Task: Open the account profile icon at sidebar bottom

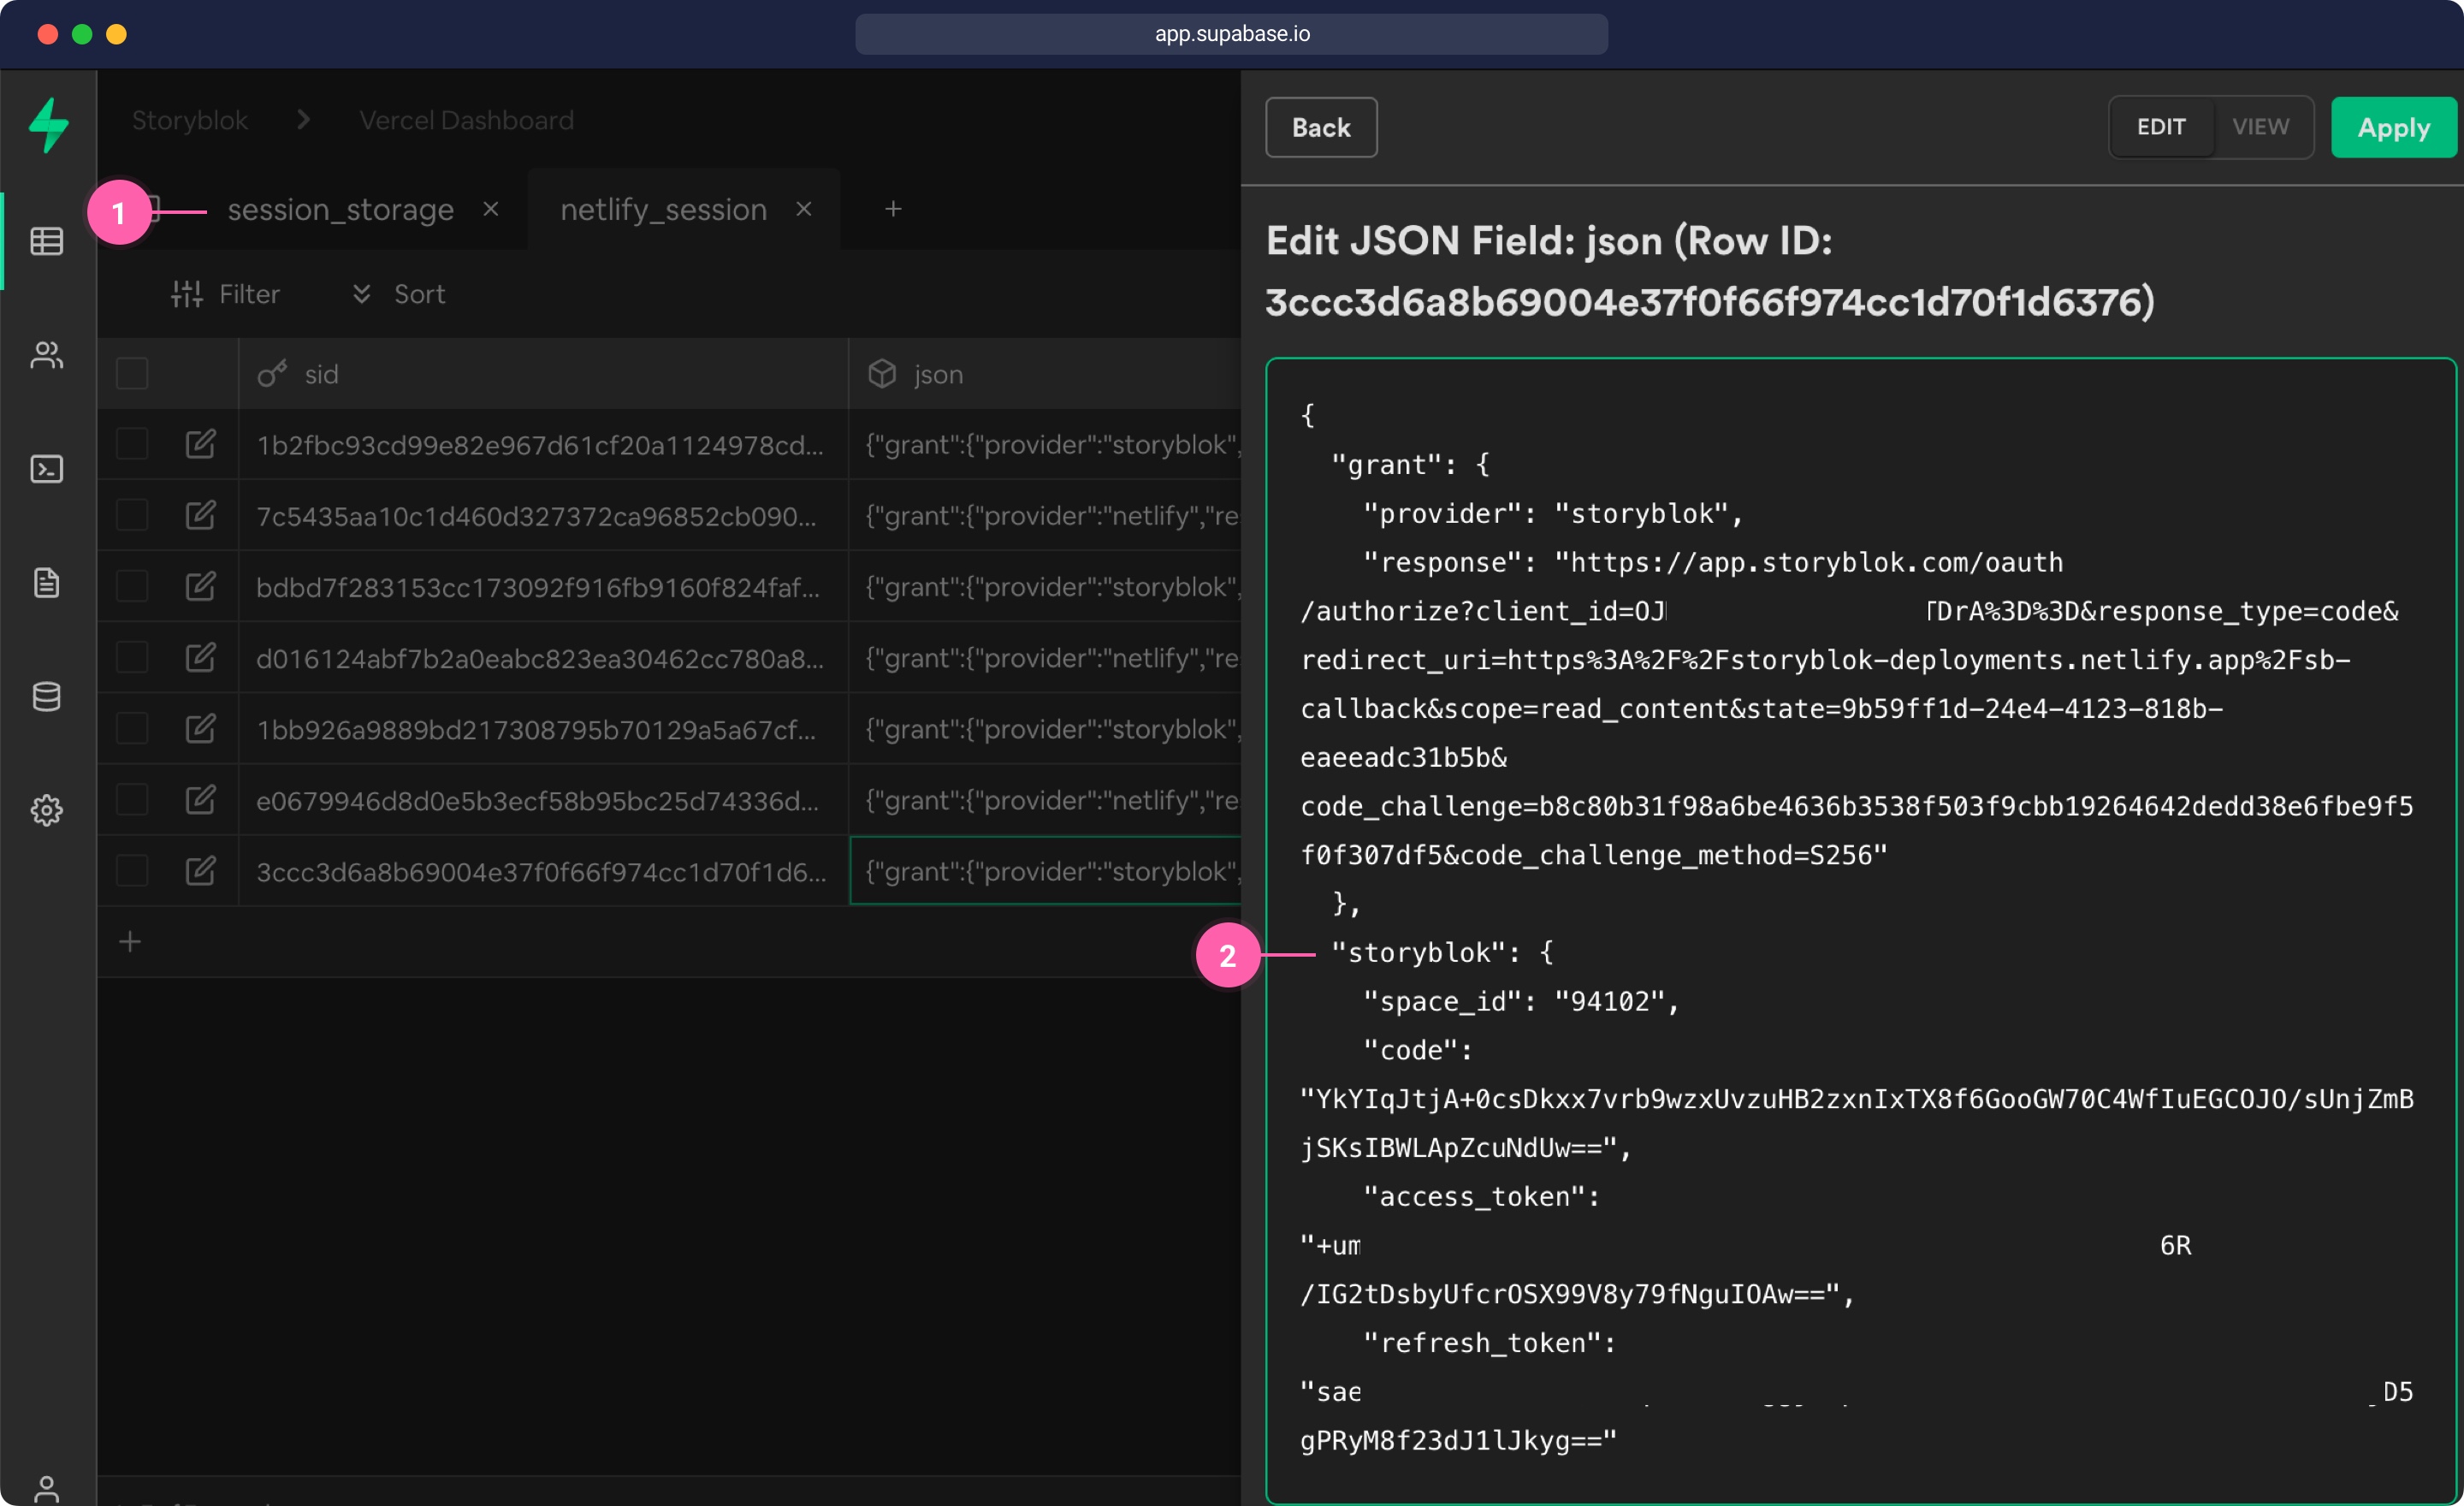Action: [x=47, y=1489]
